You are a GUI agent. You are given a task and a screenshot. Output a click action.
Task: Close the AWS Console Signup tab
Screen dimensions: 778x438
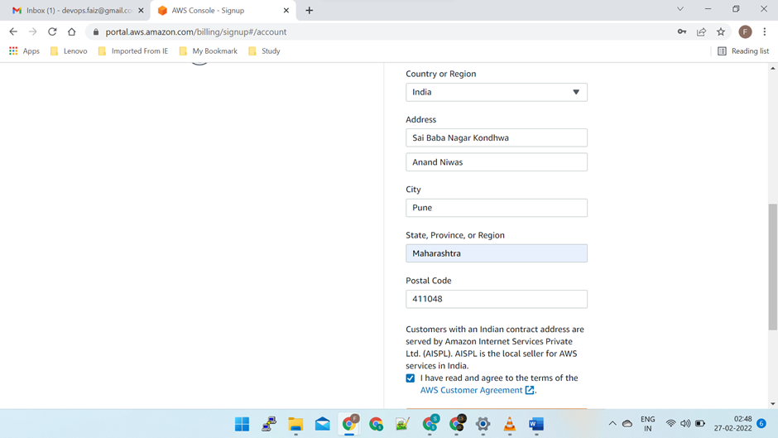[x=286, y=11]
